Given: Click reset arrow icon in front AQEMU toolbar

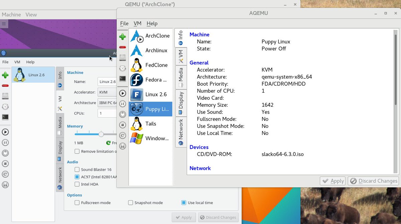Looking at the screenshot, I should click(123, 135).
